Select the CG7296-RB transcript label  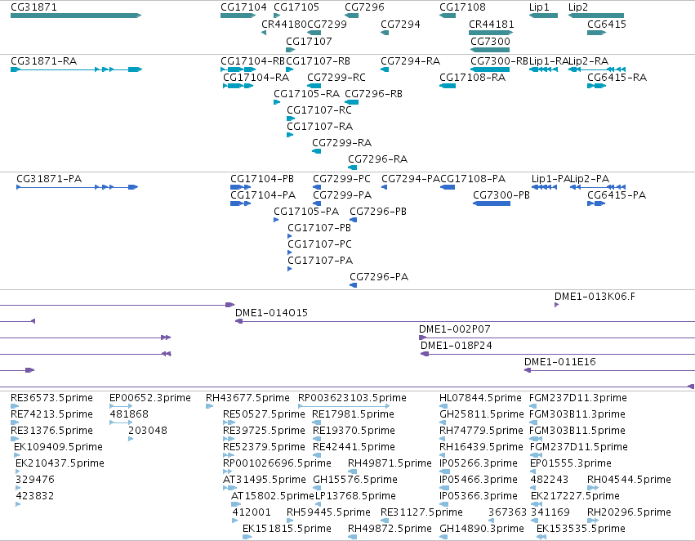[374, 93]
